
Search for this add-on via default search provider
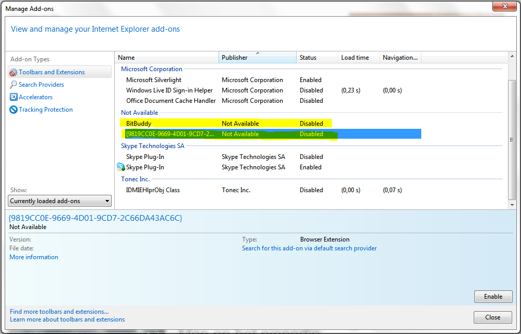coord(310,248)
